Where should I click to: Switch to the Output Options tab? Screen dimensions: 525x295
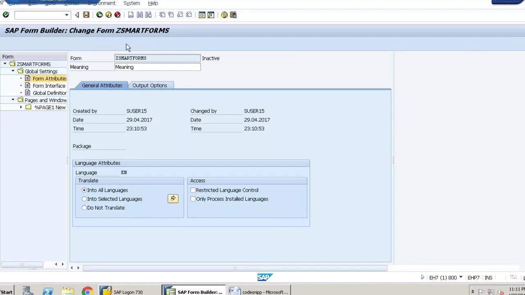[x=150, y=85]
